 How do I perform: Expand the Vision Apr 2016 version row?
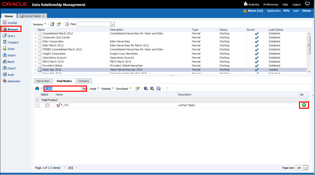[35, 70]
